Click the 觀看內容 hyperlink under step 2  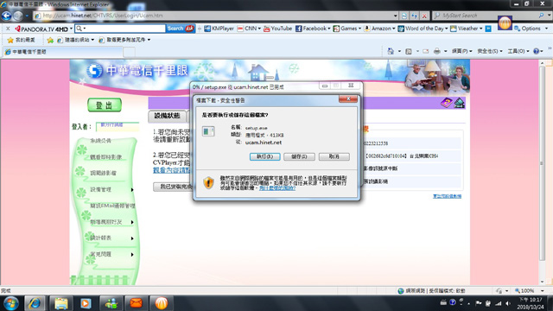(172, 170)
